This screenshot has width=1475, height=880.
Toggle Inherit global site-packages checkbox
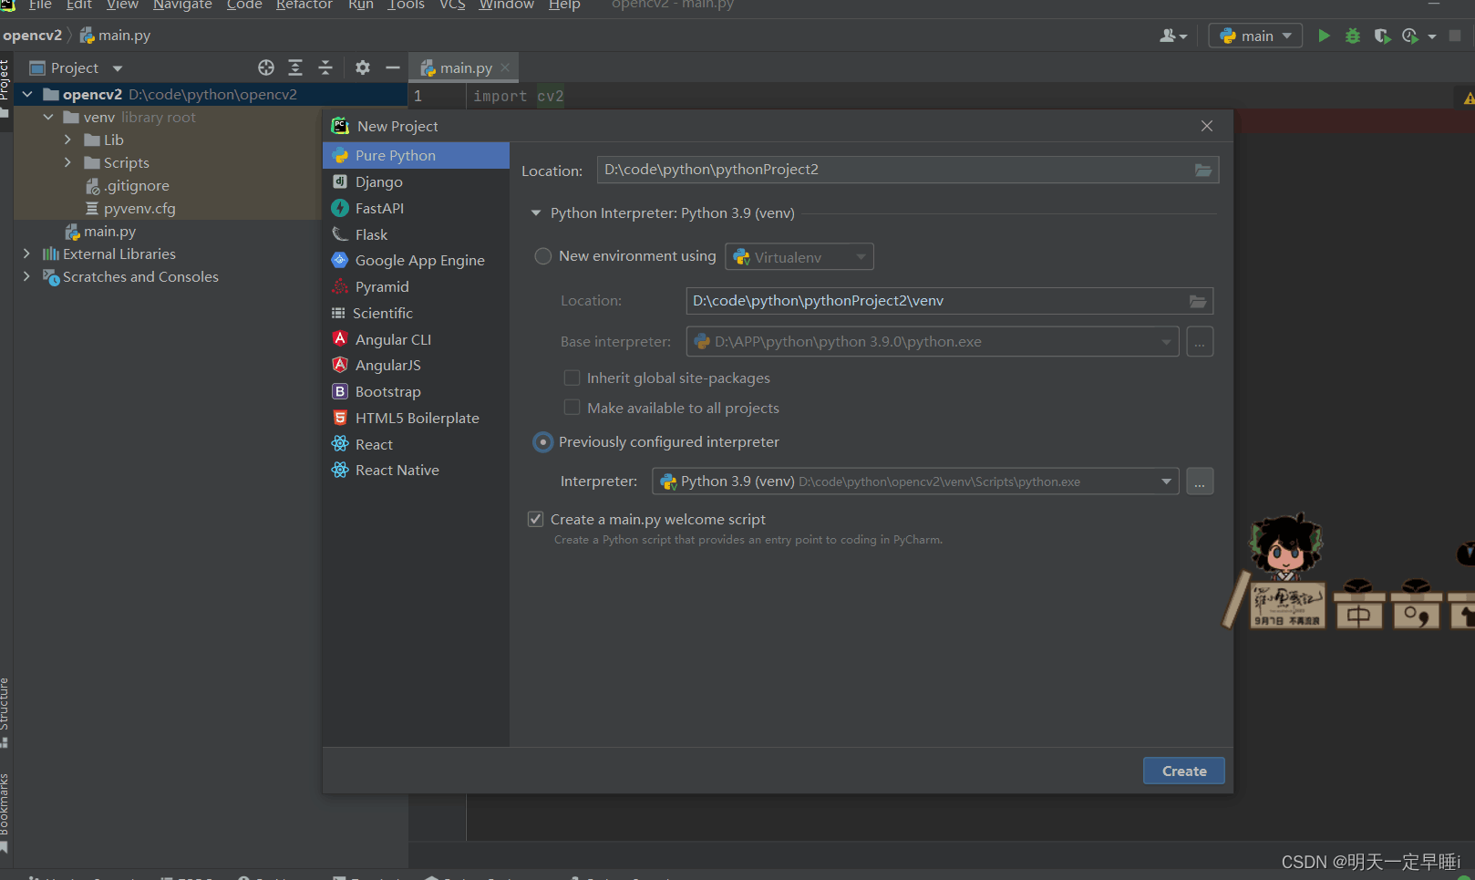(572, 378)
